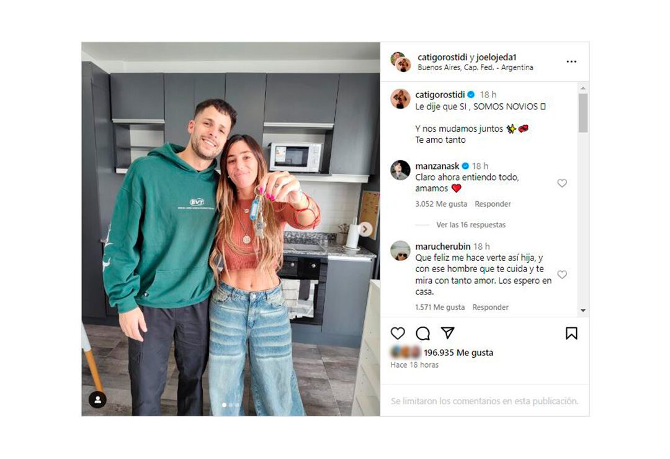
Task: View "3.052 Me gusta" on manzanask's comment
Action: pos(441,204)
